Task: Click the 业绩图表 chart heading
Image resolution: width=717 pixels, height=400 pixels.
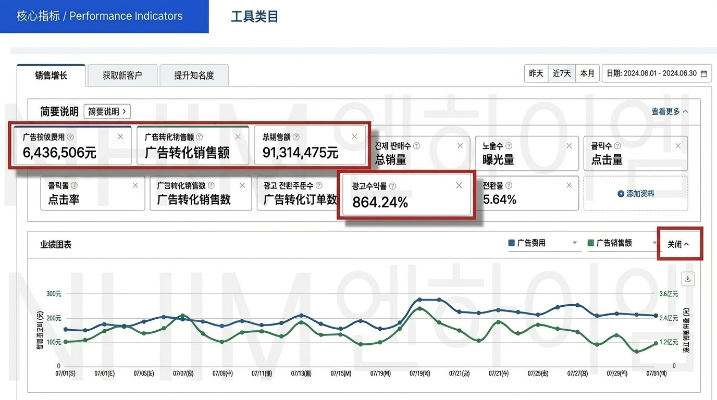Action: click(56, 244)
